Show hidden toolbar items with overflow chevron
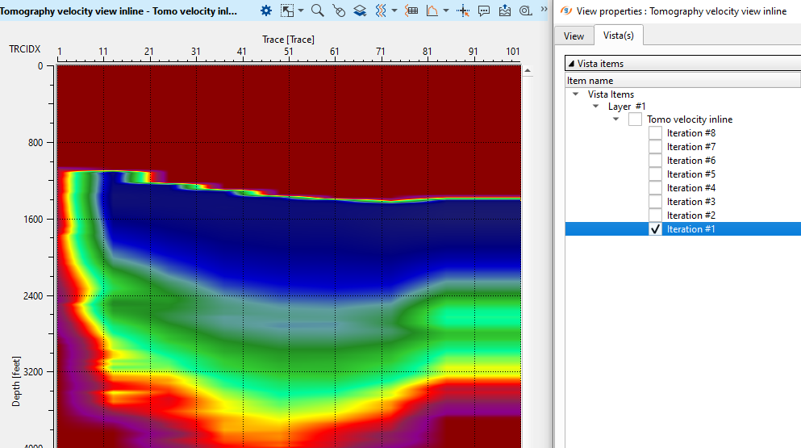 coord(543,9)
